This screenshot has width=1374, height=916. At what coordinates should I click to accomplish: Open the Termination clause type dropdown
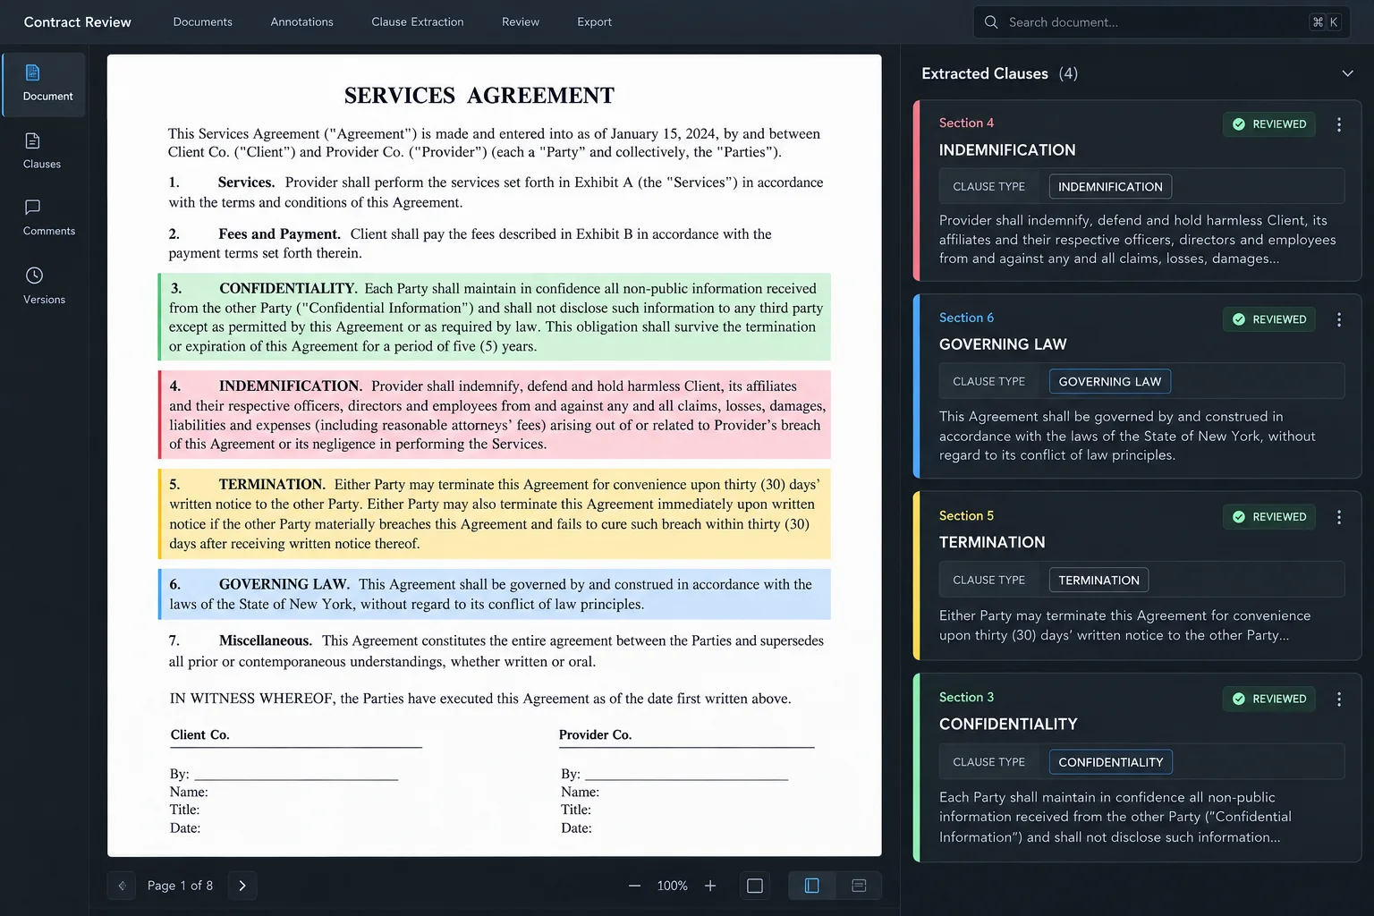(x=1098, y=581)
